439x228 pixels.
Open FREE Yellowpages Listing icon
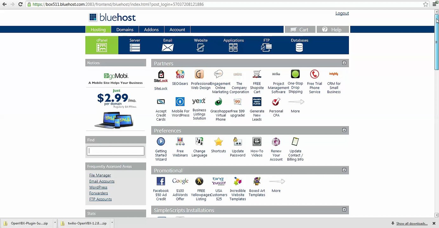pos(199,181)
